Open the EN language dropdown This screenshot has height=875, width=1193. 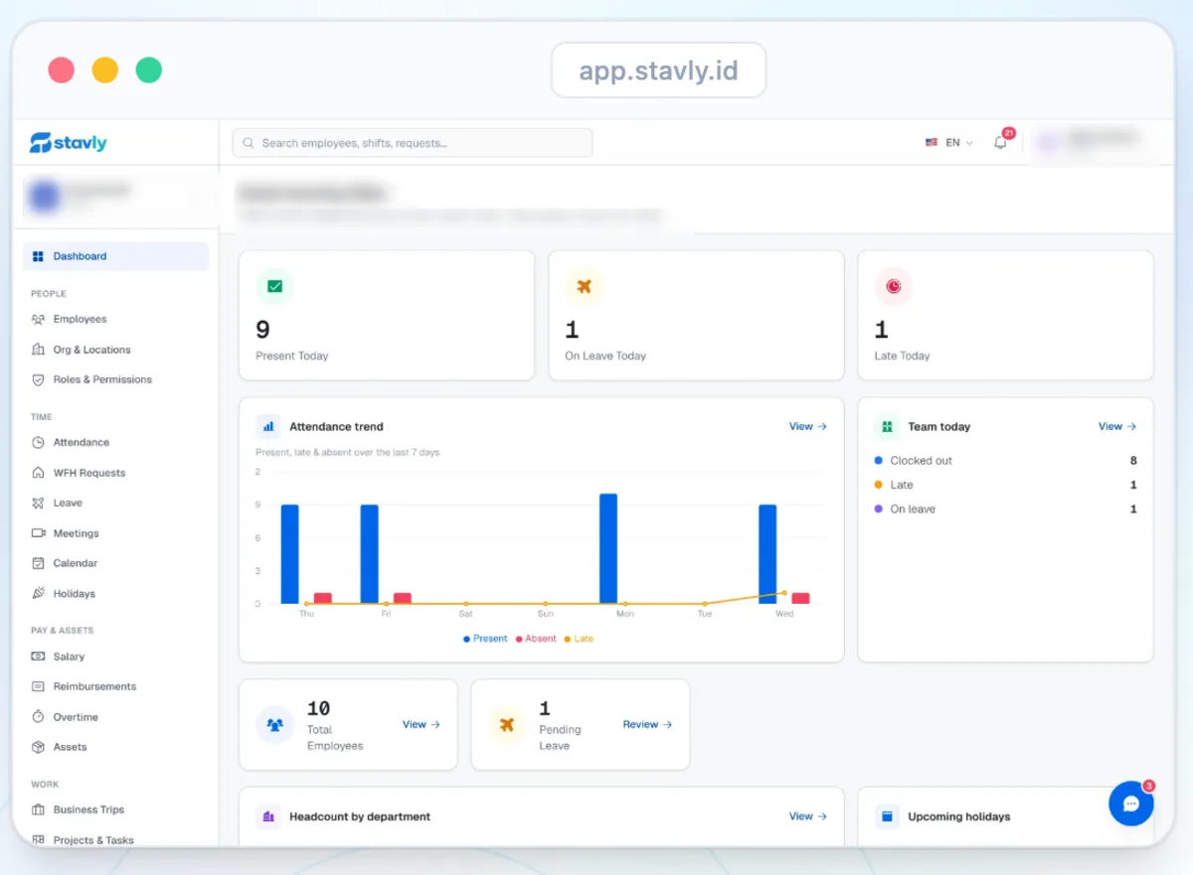coord(949,143)
